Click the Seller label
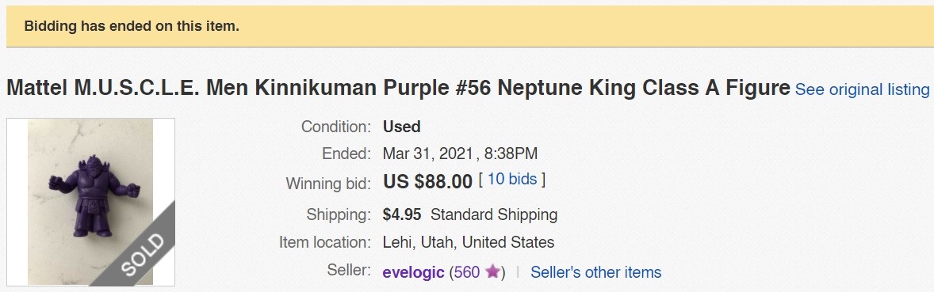Viewport: 934px width, 292px height. (348, 270)
